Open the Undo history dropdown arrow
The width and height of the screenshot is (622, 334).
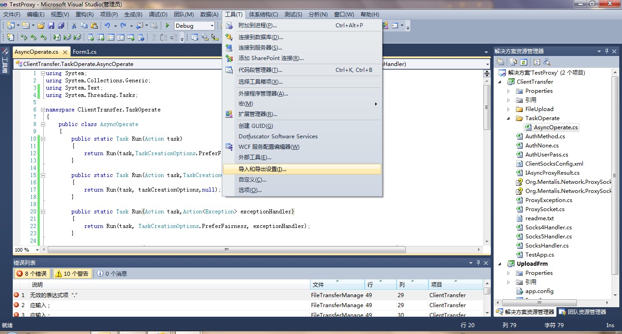(x=116, y=26)
